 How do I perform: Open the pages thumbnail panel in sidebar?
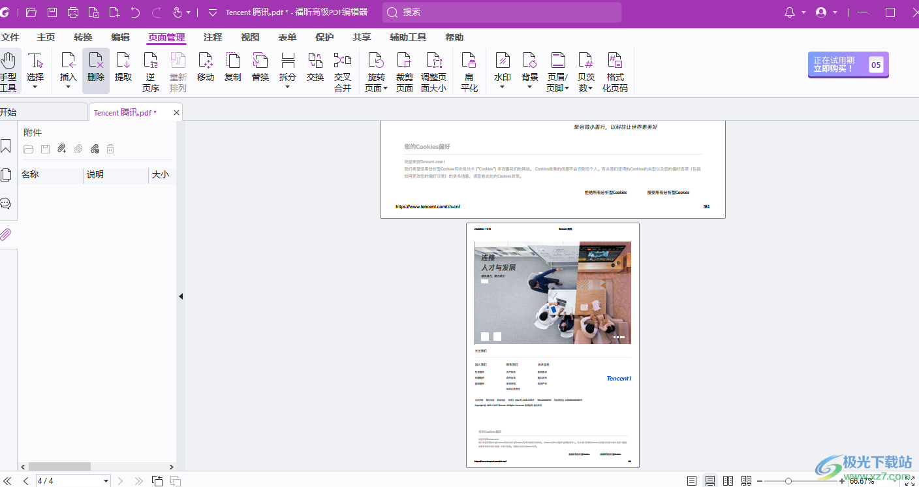(6, 175)
